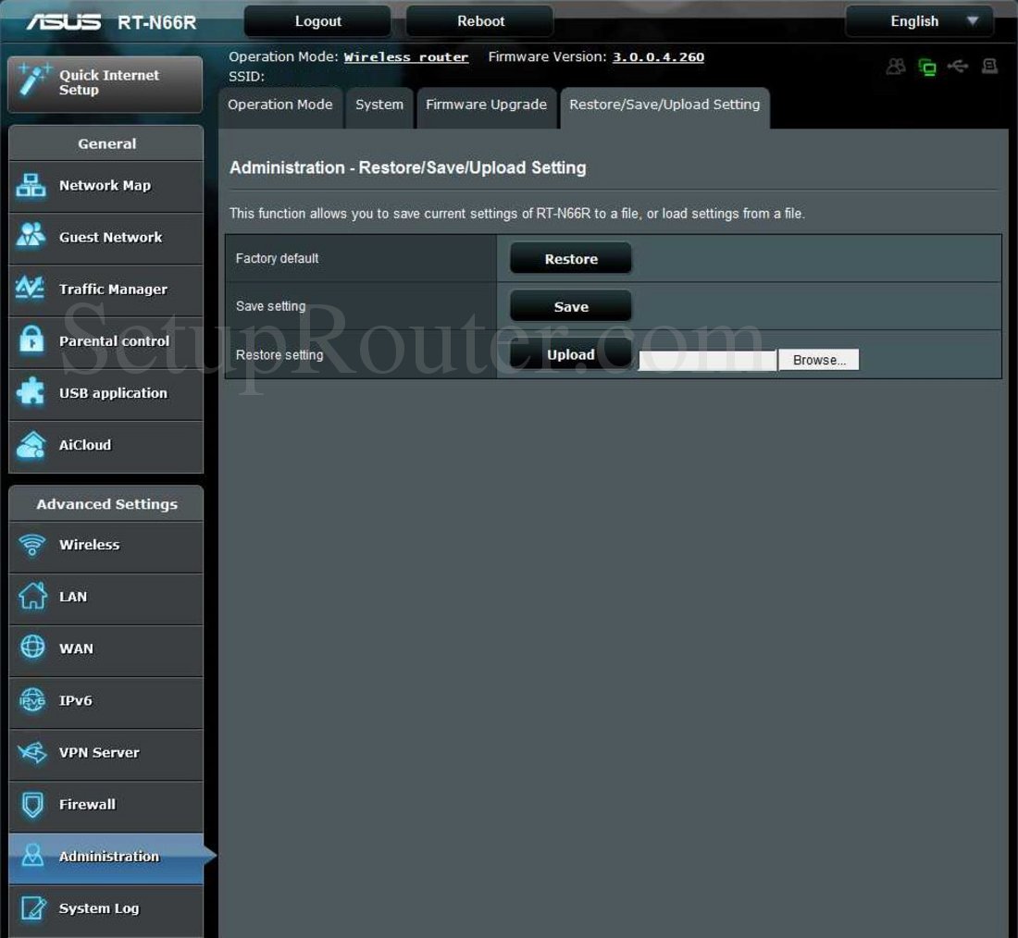Click the USB status icon in header
Viewport: 1018px width, 938px height.
click(958, 66)
